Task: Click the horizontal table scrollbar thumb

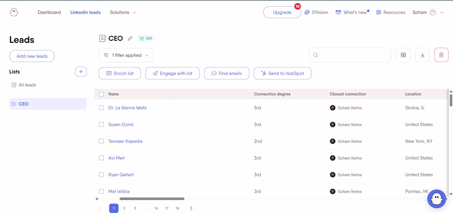Action: click(152, 199)
